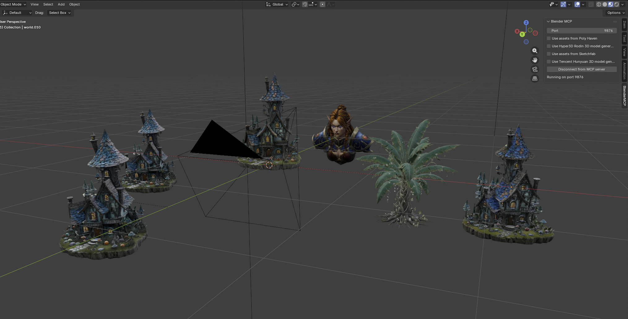Open the Select menu

click(x=48, y=4)
